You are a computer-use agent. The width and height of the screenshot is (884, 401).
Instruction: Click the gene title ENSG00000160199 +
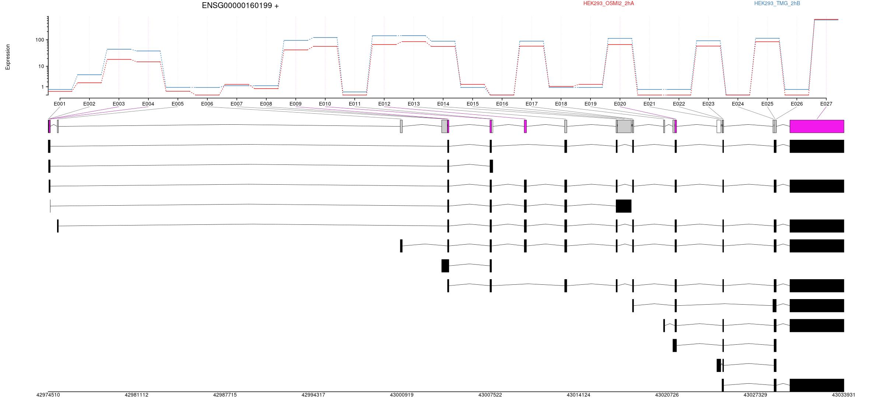point(240,6)
